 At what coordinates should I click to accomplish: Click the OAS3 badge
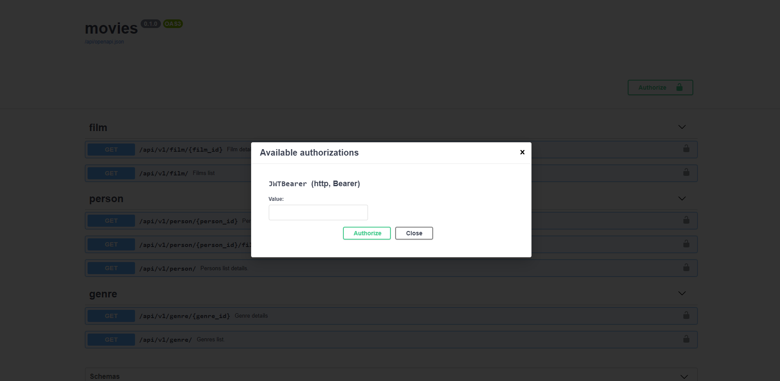tap(173, 24)
